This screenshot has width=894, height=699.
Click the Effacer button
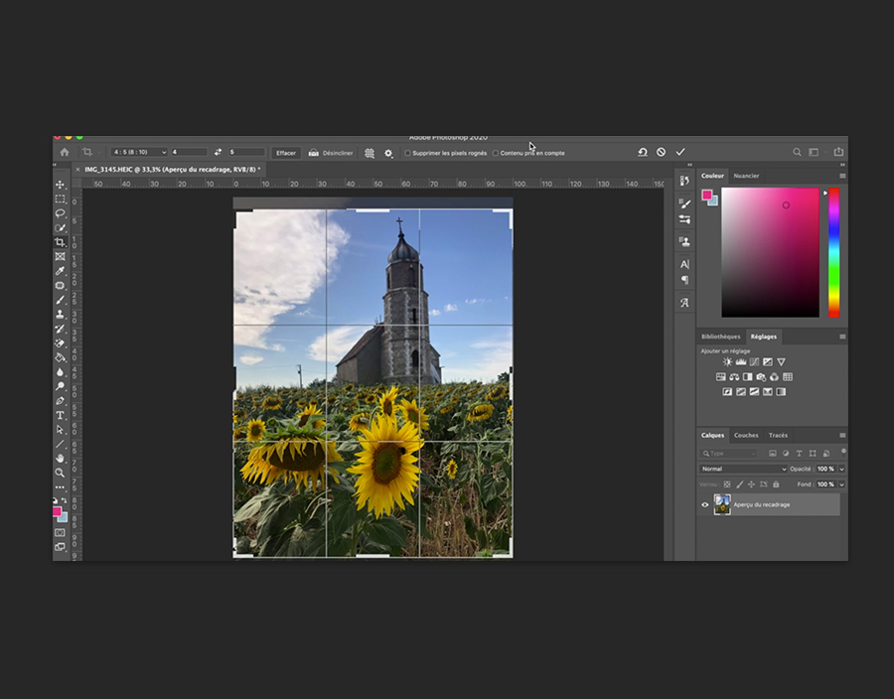point(286,153)
